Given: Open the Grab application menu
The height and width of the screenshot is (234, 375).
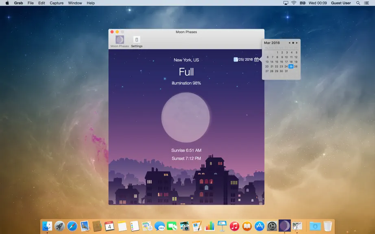Looking at the screenshot, I should (x=18, y=3).
